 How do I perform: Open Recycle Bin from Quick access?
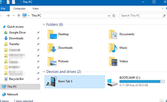[16, 79]
